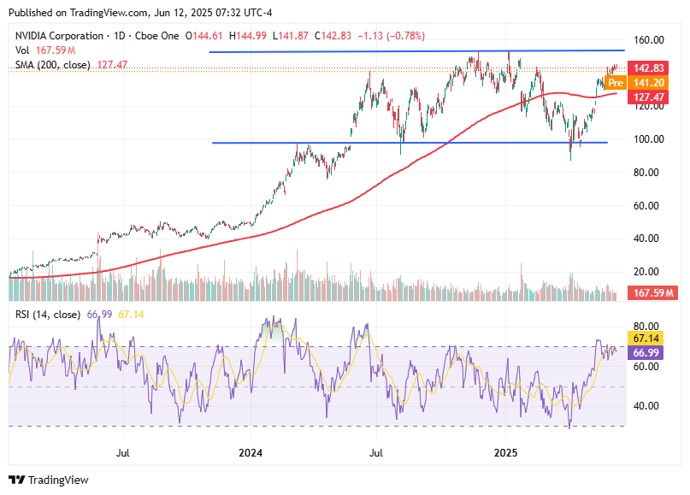Click the purple 66.99 RSI axis tag

pyautogui.click(x=646, y=353)
